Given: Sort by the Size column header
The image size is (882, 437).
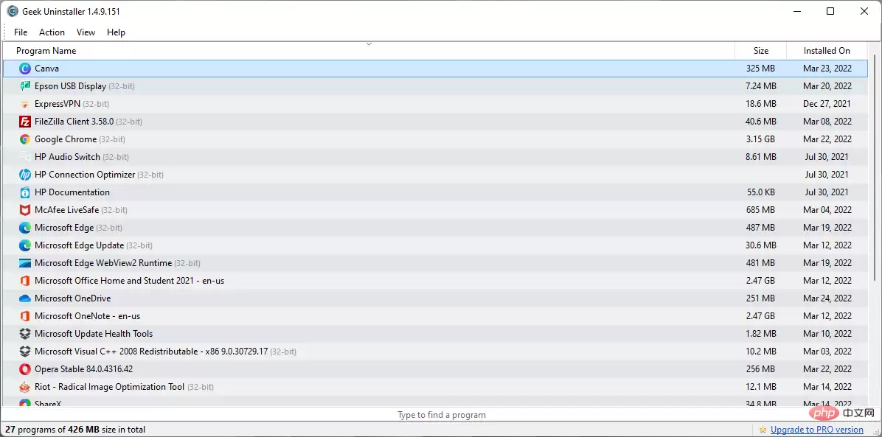Looking at the screenshot, I should tap(760, 51).
